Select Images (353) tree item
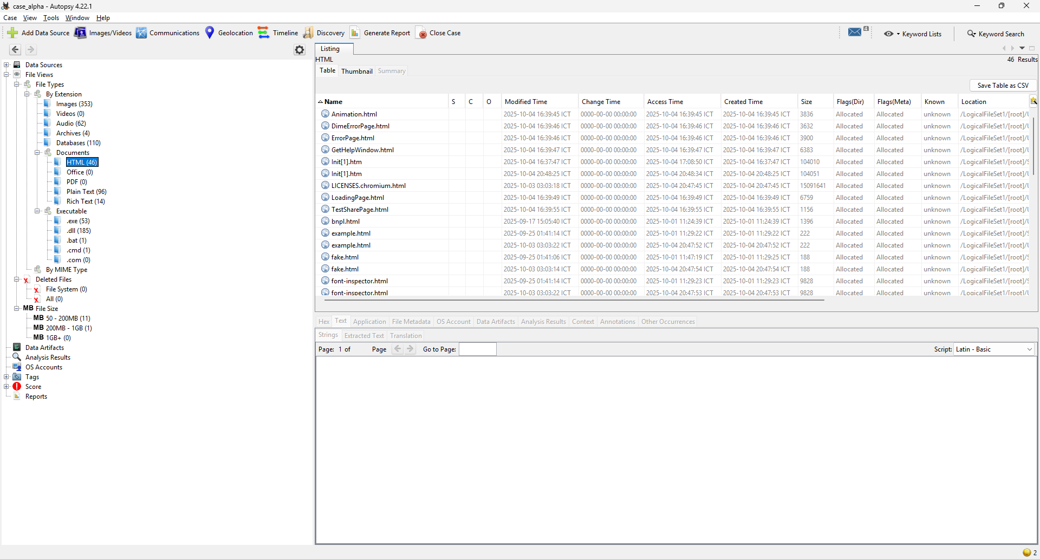 point(74,103)
